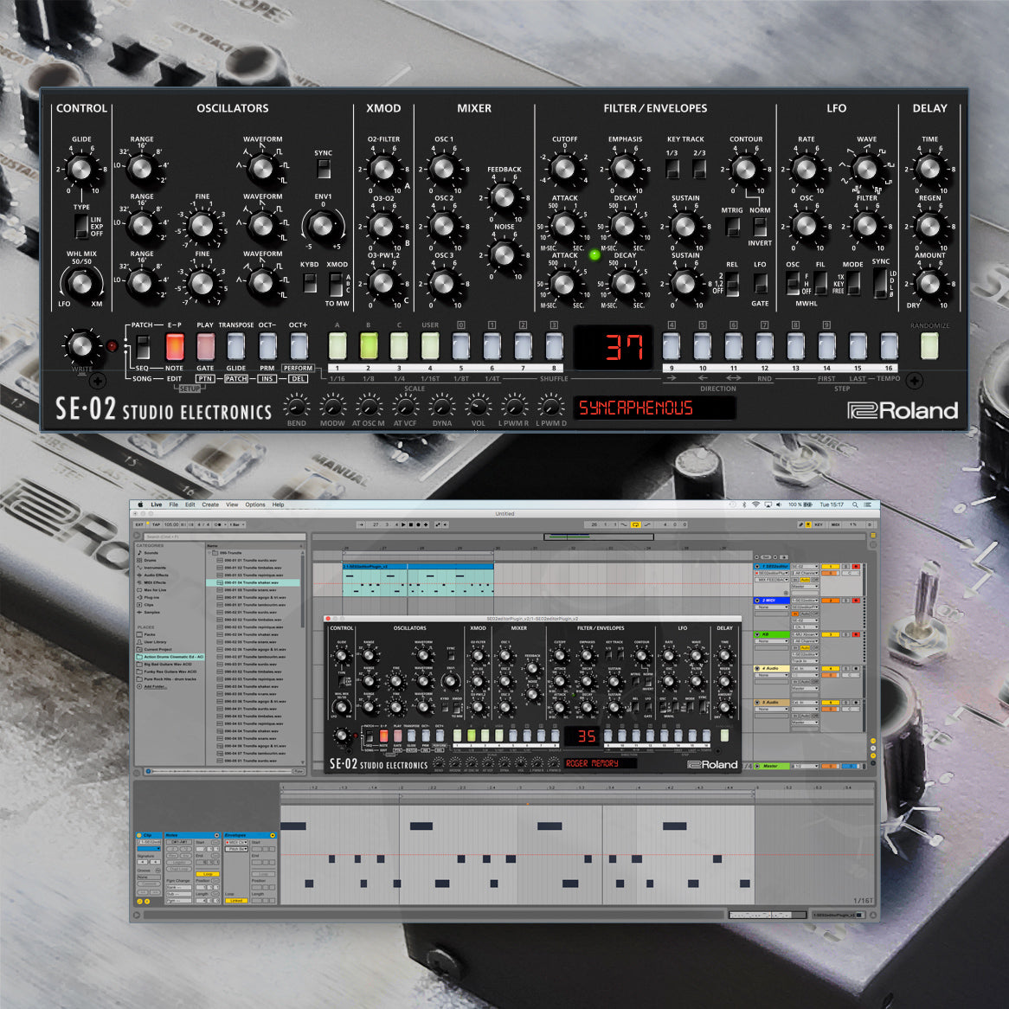Click the VOL knob on the SE-02
Image resolution: width=1009 pixels, height=1009 pixels.
tap(477, 407)
